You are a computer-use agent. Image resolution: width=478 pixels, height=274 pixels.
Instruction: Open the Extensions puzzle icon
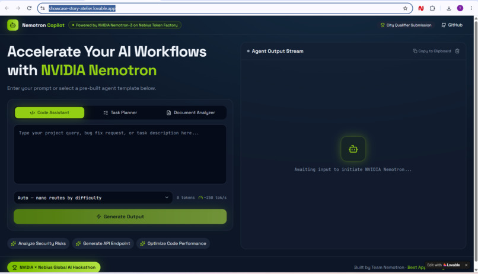tap(432, 8)
